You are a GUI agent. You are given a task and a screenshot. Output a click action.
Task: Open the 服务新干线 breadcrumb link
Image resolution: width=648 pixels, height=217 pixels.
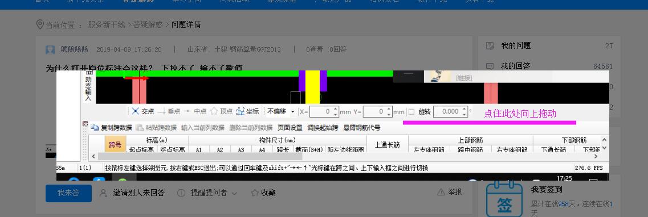(x=106, y=24)
